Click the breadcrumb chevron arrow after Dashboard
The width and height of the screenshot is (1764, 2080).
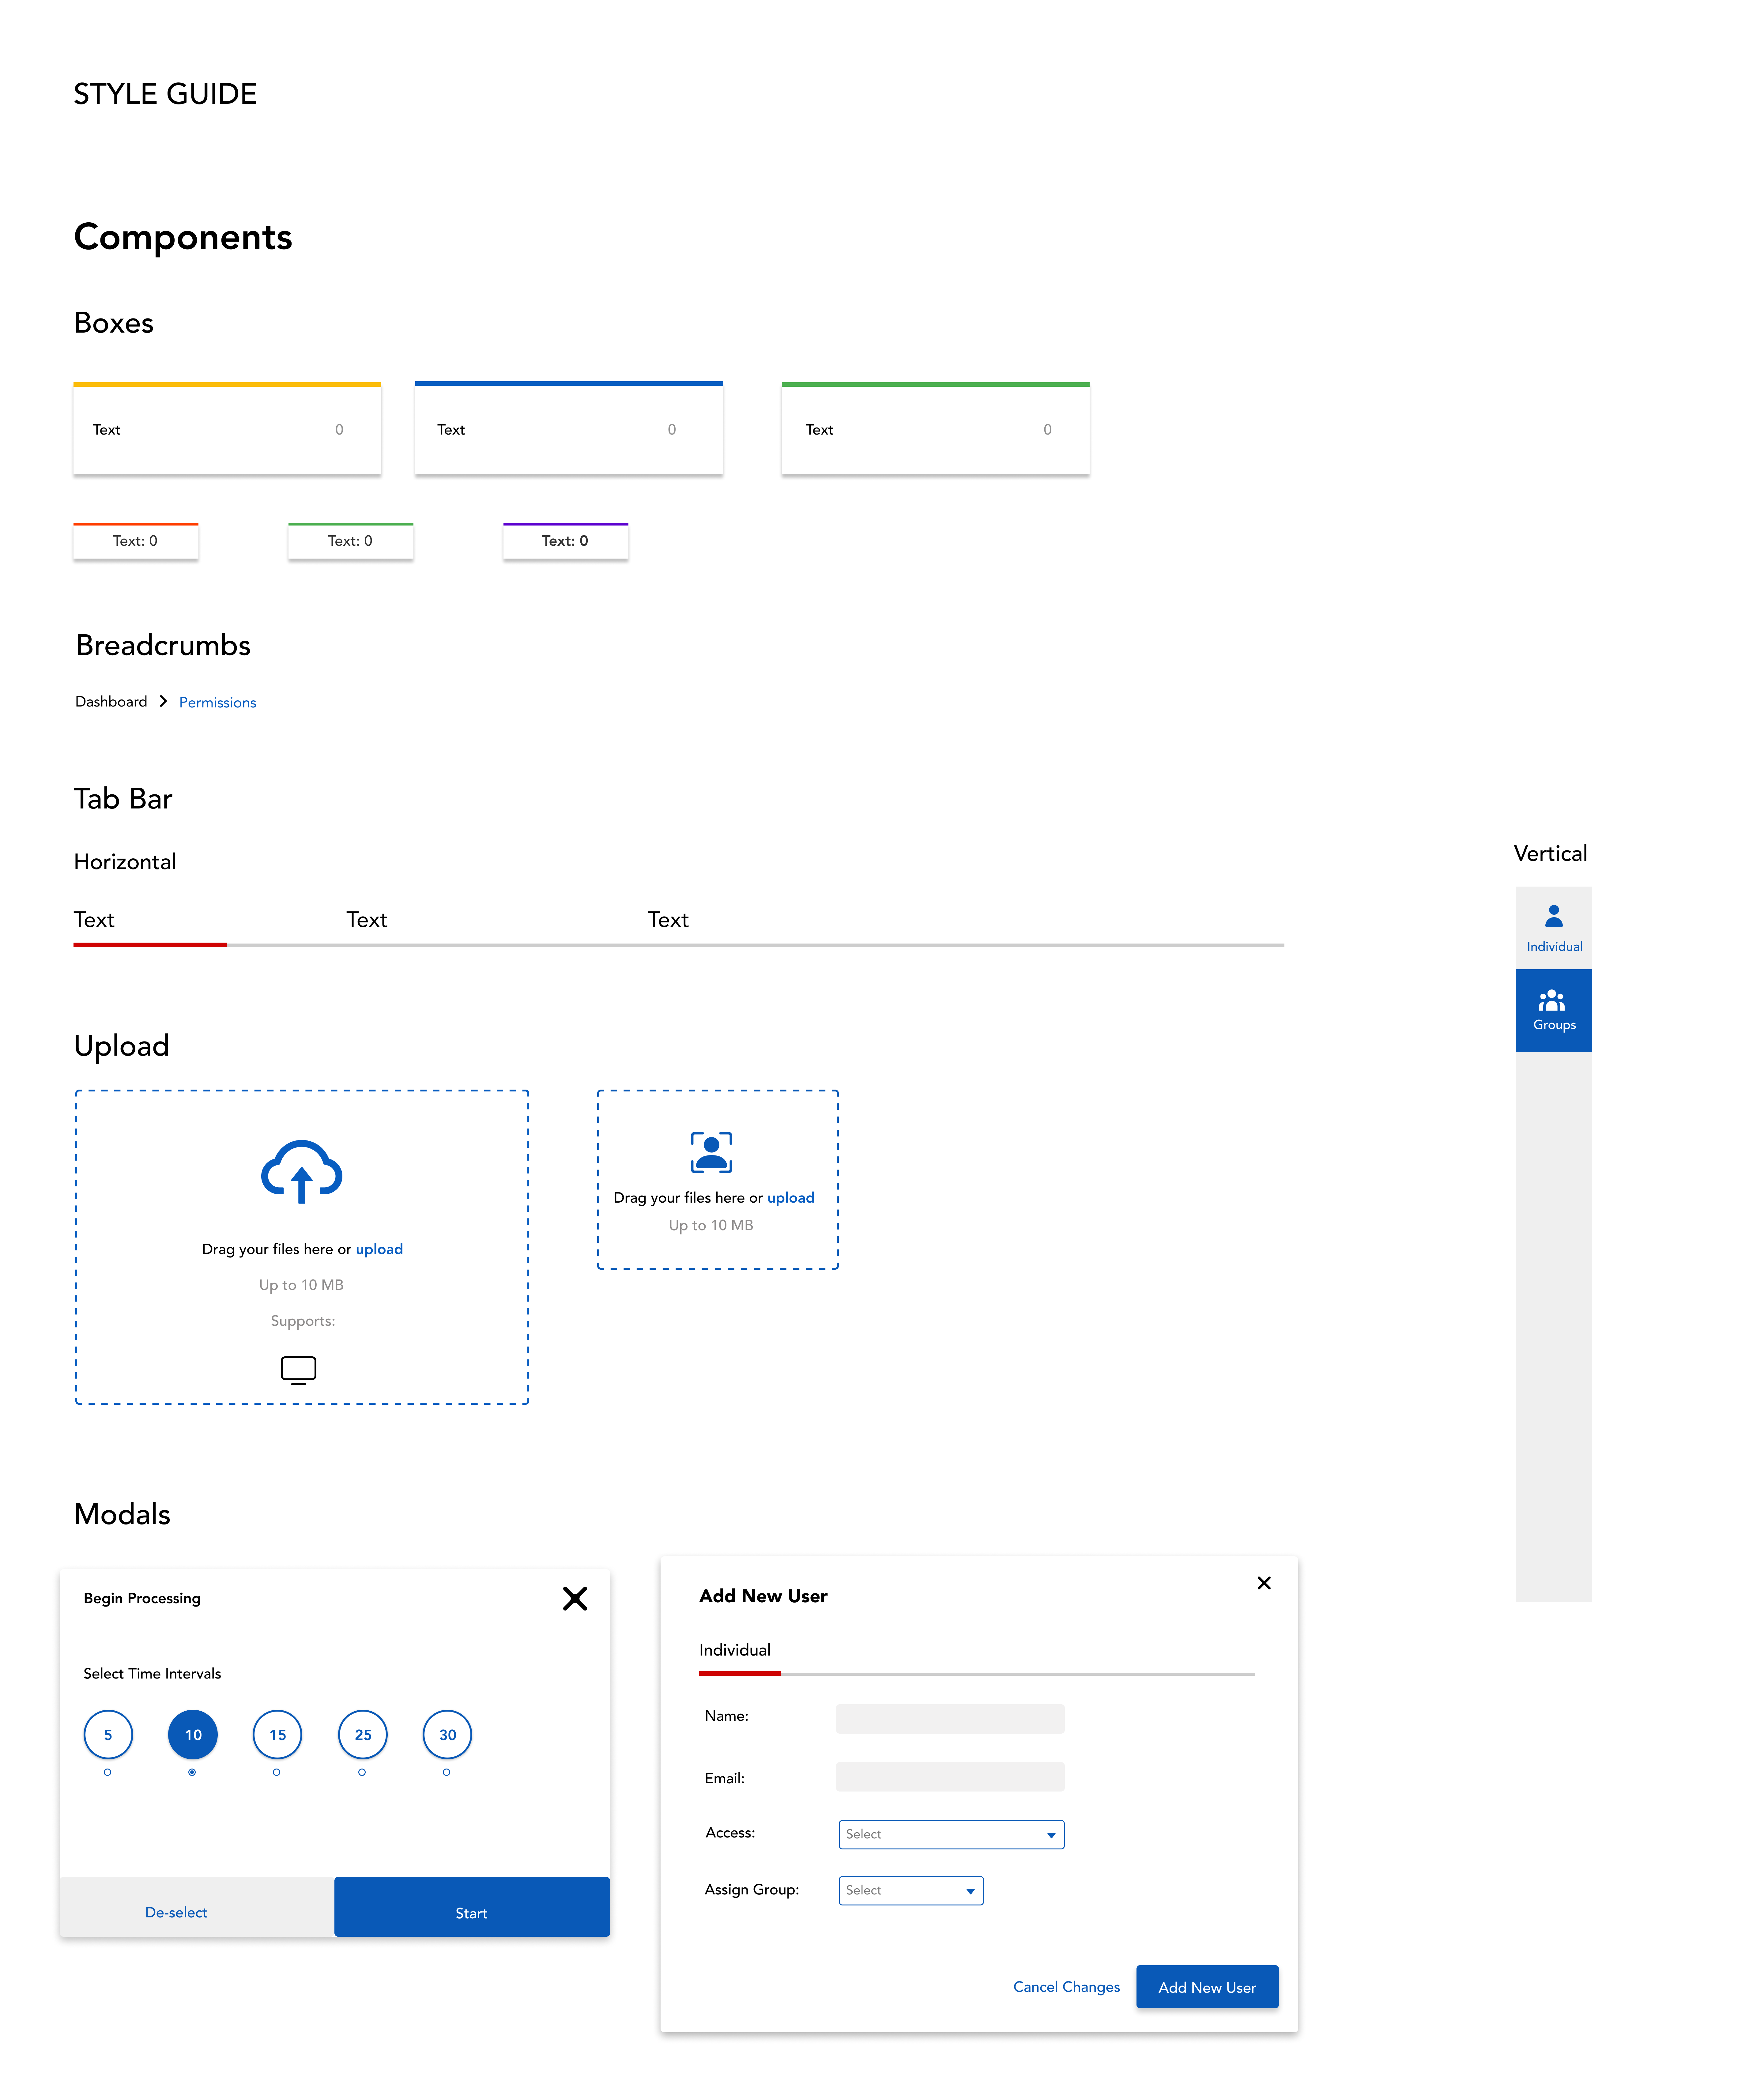(x=163, y=701)
